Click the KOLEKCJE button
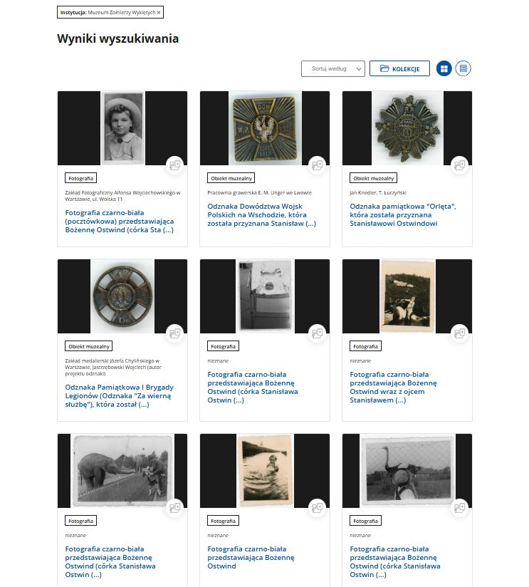The height and width of the screenshot is (587, 529). click(x=399, y=68)
